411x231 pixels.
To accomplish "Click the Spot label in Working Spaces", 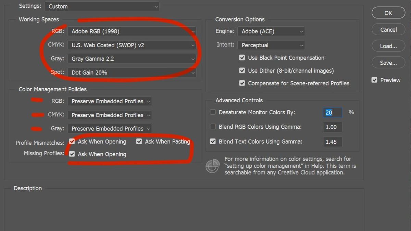I will (x=58, y=72).
